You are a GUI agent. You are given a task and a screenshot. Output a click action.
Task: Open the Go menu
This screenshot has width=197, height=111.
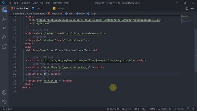pos(42,3)
